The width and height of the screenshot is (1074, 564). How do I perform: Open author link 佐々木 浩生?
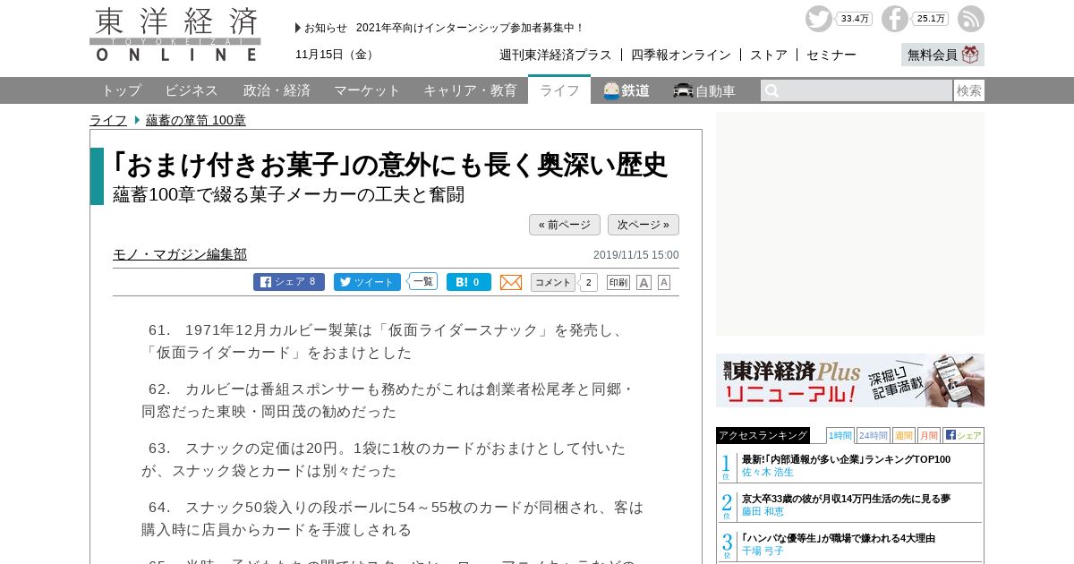pos(768,472)
